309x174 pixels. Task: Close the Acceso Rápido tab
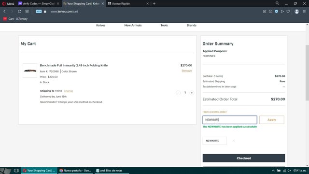(x=147, y=3)
